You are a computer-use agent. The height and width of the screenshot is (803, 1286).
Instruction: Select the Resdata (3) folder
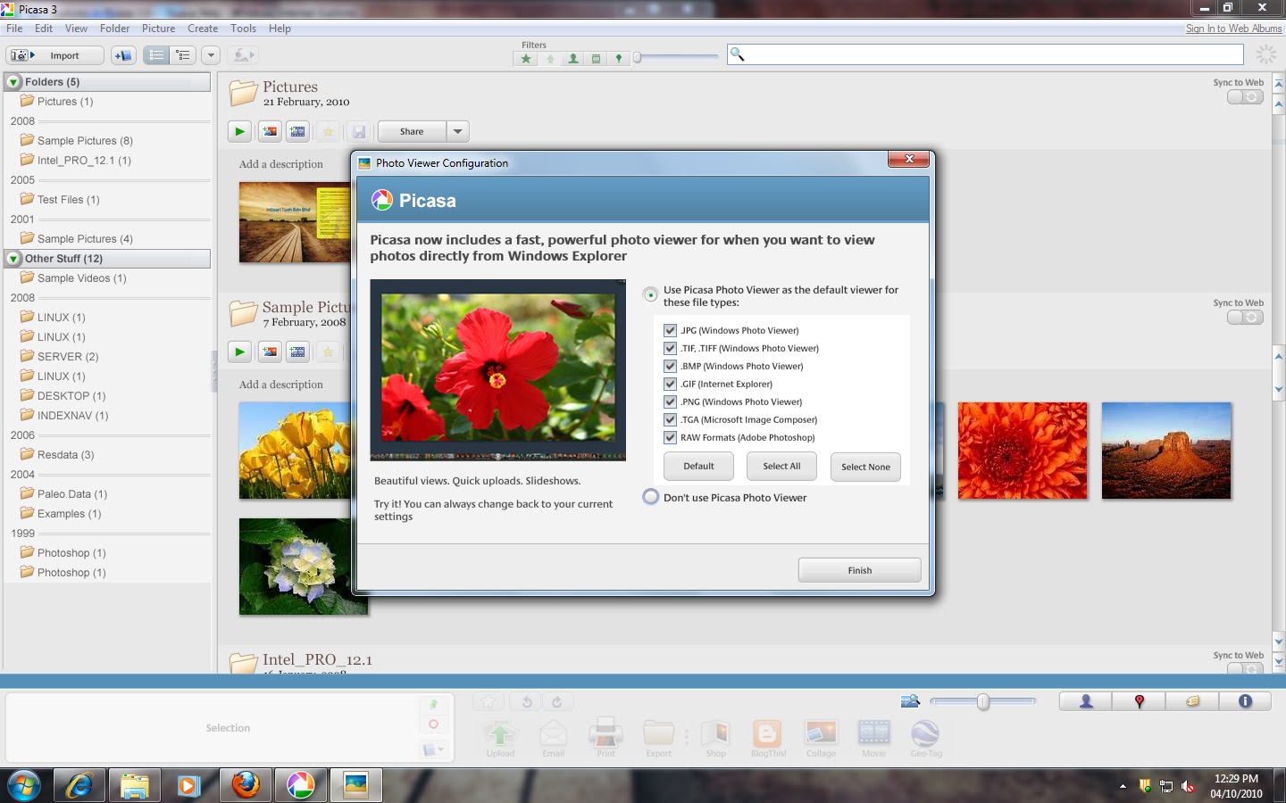pos(65,455)
